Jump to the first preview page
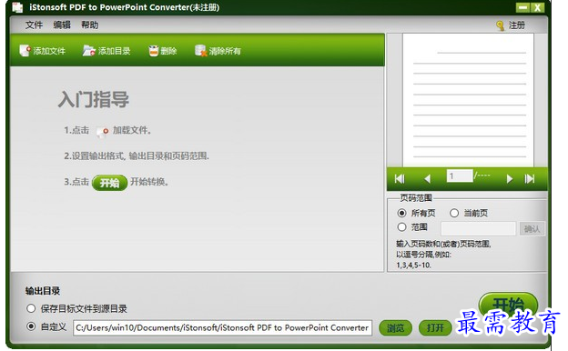 (400, 178)
